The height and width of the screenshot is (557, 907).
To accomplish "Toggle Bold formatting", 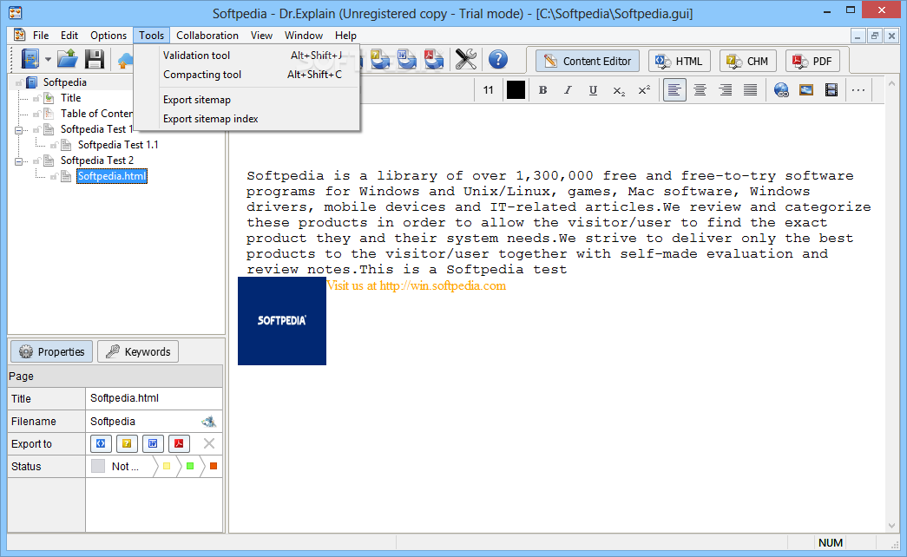I will 542,90.
